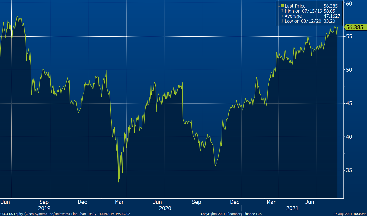Viewport: 367px width, 216px height.
Task: Click the legend value 56.385
Action: pyautogui.click(x=331, y=6)
